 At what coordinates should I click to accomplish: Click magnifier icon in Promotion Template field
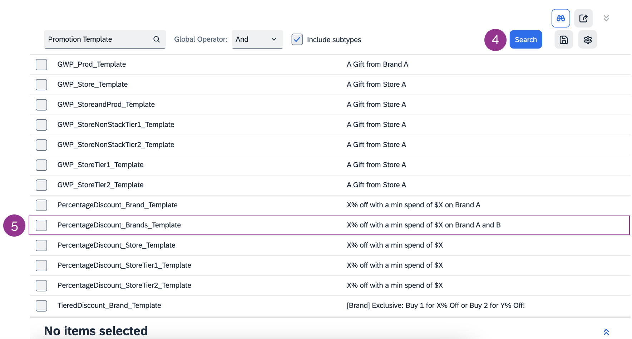(x=157, y=39)
